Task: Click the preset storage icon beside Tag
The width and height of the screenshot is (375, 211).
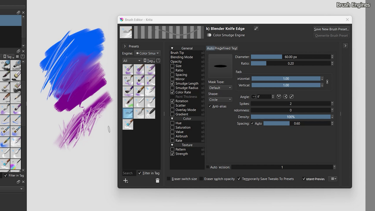Action: tap(158, 61)
